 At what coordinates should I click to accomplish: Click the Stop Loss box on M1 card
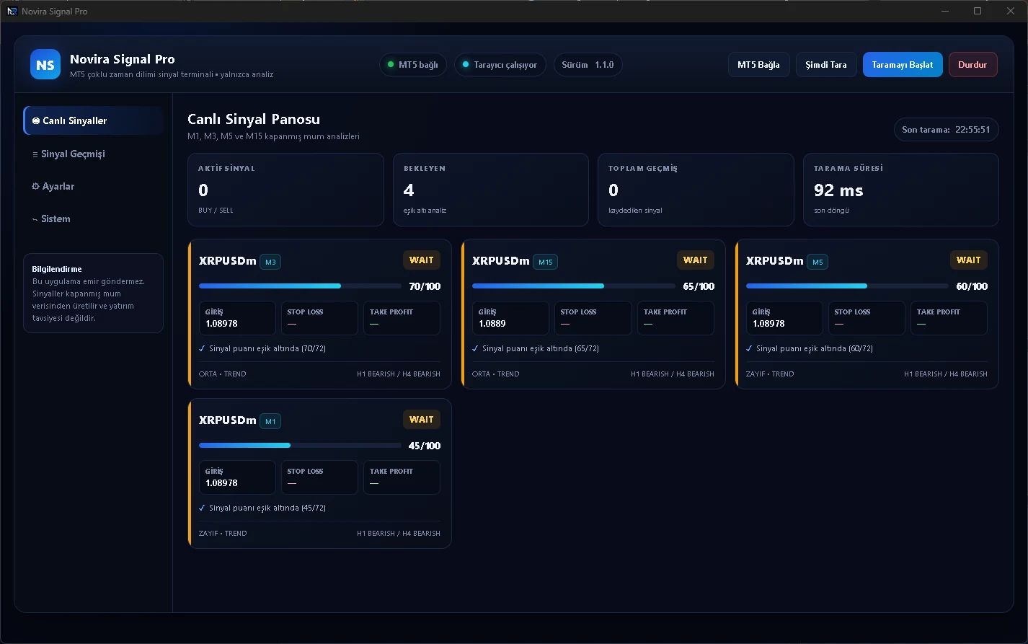click(x=319, y=477)
